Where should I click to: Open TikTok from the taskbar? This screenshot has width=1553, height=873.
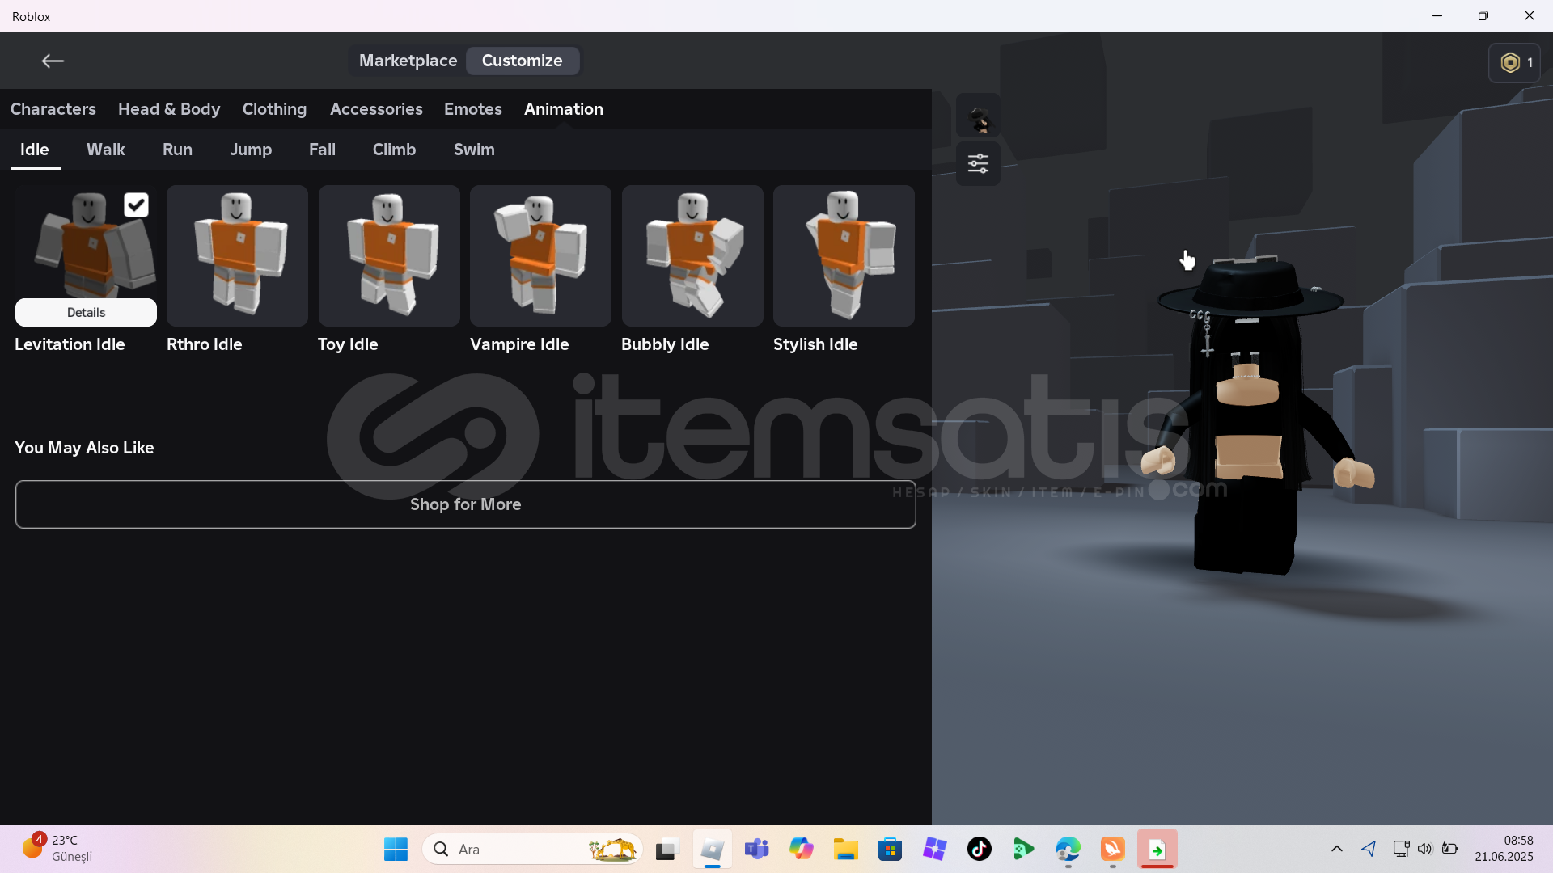[980, 849]
